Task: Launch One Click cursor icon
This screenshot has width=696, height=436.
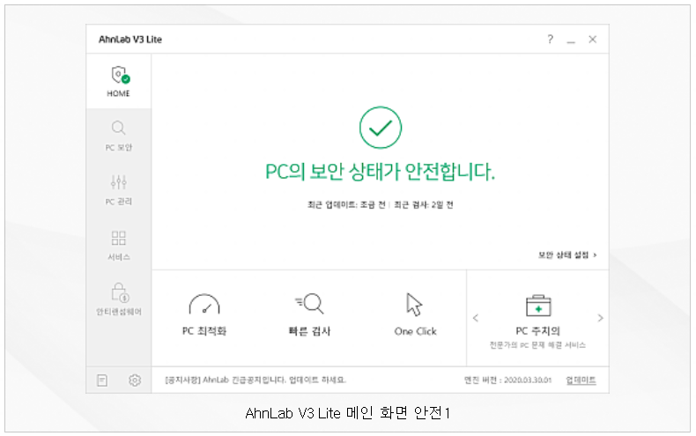Action: tap(415, 305)
